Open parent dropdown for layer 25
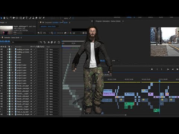This screenshot has height=134, width=179. pos(54,112)
